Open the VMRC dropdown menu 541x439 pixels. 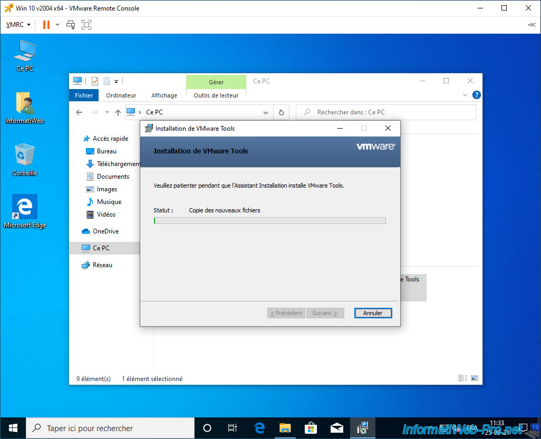coord(18,25)
